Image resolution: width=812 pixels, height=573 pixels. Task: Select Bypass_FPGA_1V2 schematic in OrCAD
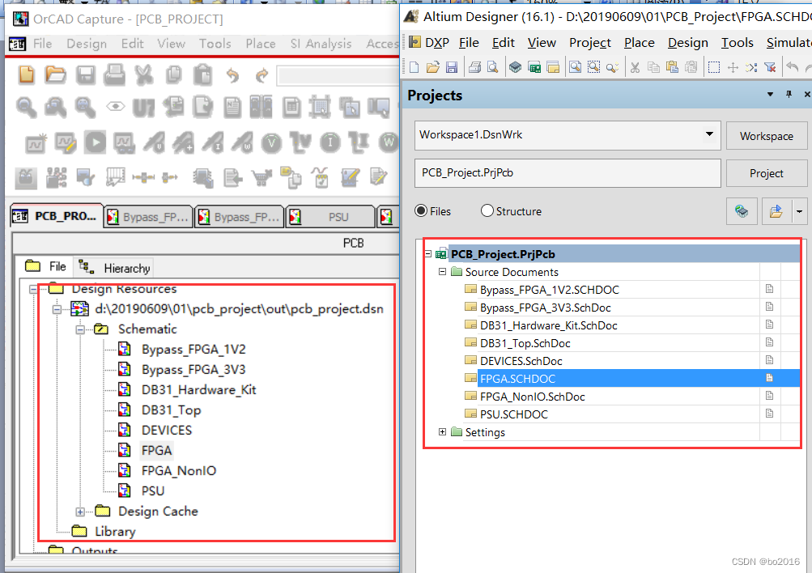point(193,350)
